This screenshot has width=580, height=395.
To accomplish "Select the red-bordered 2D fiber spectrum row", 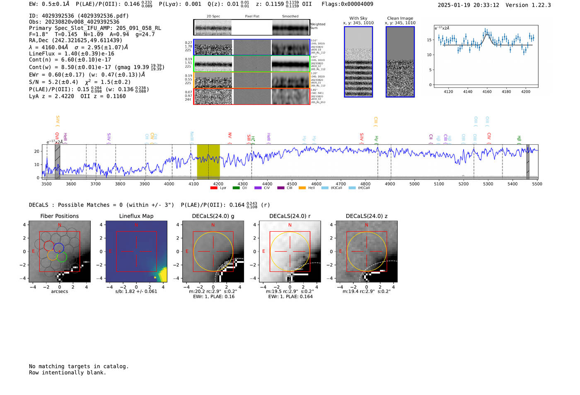I will click(252, 96).
